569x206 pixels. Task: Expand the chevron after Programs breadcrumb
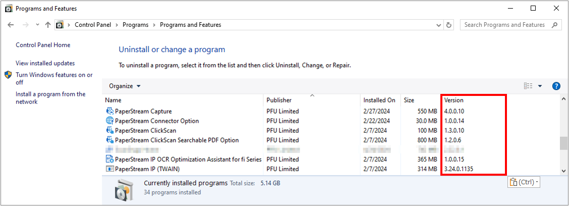pos(154,25)
